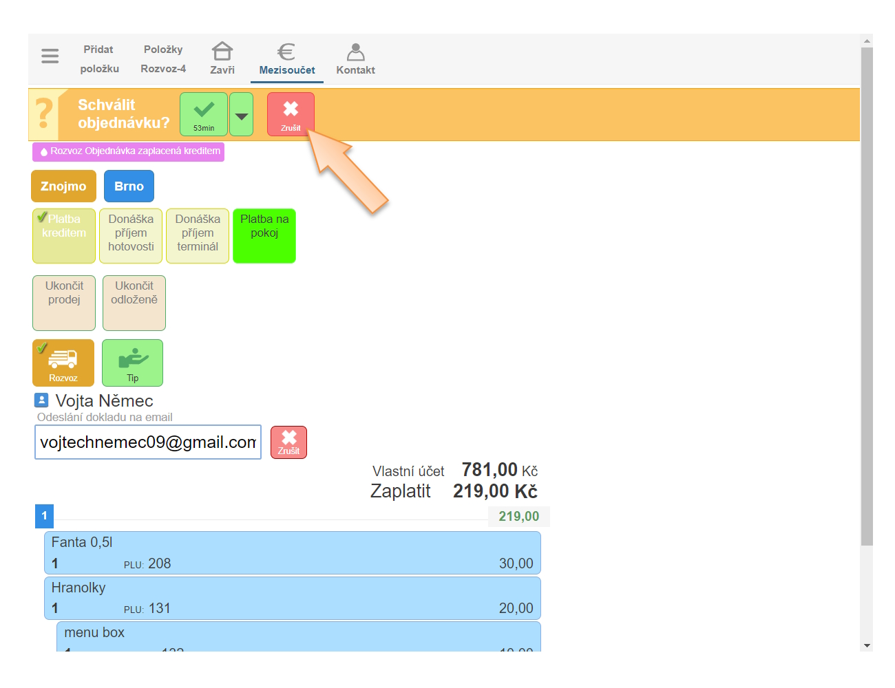Toggle Platba kreditem payment option
The image size is (895, 688).
pyautogui.click(x=64, y=235)
